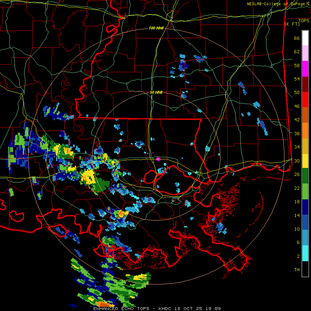The height and width of the screenshot is (311, 311).
Task: Click the 38 legend value
Action: click(297, 133)
